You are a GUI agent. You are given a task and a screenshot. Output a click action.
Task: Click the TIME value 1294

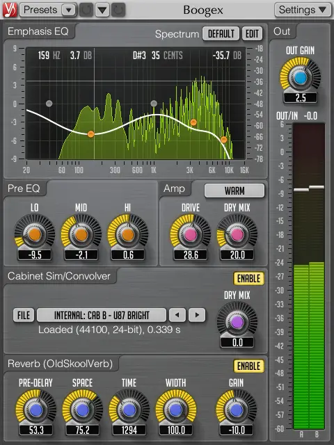[129, 430]
